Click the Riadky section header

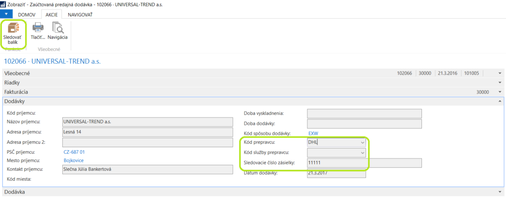pos(253,82)
